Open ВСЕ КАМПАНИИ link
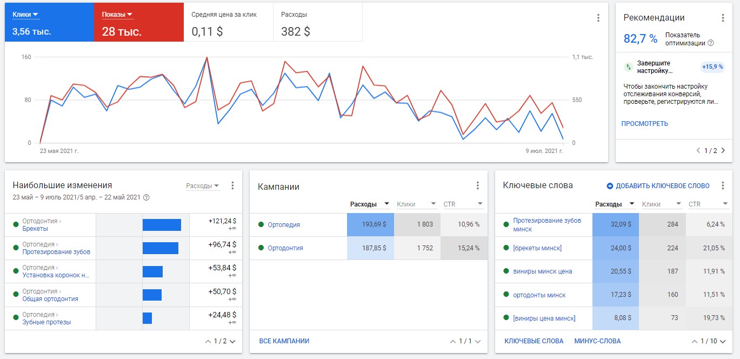Image resolution: width=740 pixels, height=359 pixels. 284,341
